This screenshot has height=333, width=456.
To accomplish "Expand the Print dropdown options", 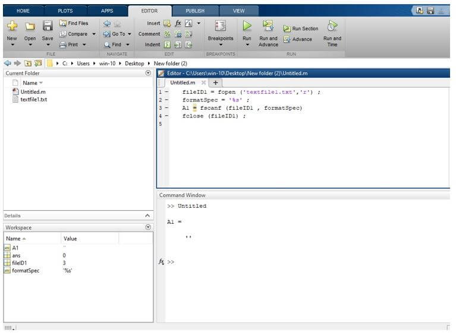I will 84,45.
